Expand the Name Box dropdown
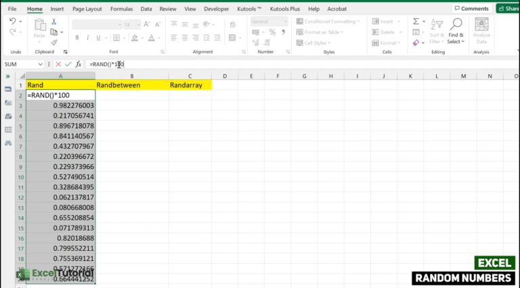 pyautogui.click(x=41, y=64)
